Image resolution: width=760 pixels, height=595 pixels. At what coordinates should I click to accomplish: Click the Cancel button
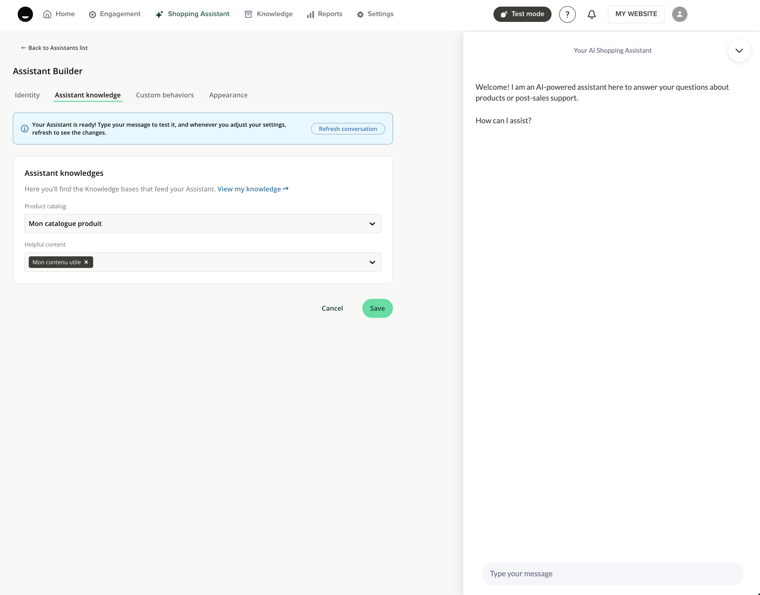coord(332,308)
